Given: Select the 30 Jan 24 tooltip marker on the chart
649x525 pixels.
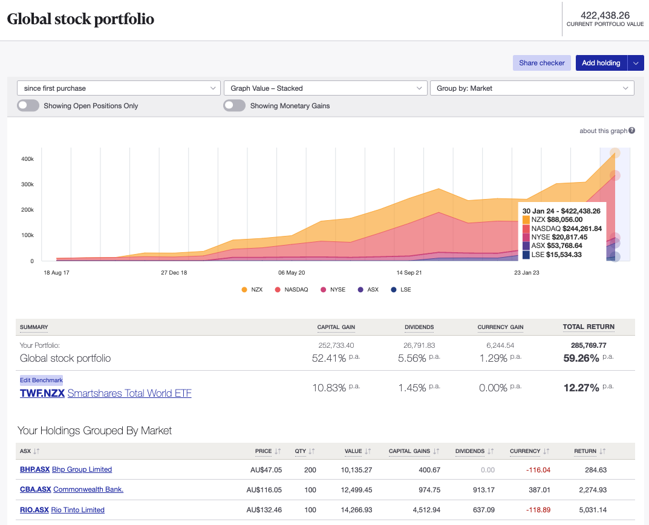Looking at the screenshot, I should (615, 154).
